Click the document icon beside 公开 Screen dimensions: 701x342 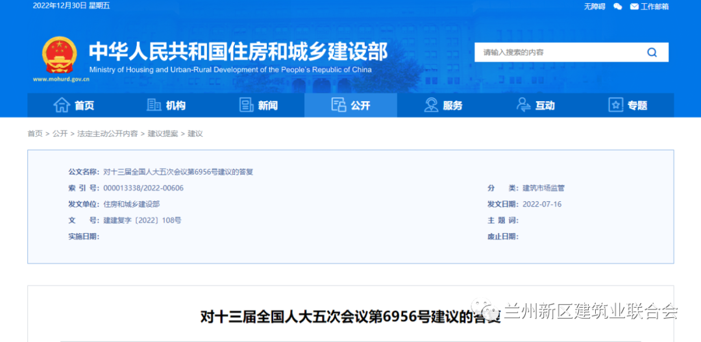tap(338, 106)
